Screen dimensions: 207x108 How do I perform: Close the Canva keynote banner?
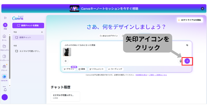pyautogui.click(x=202, y=9)
